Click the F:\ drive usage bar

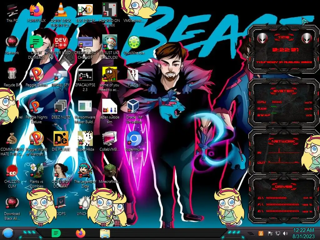[x=282, y=204]
